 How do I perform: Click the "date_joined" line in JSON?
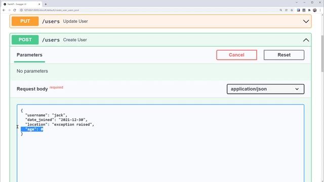tap(56, 120)
